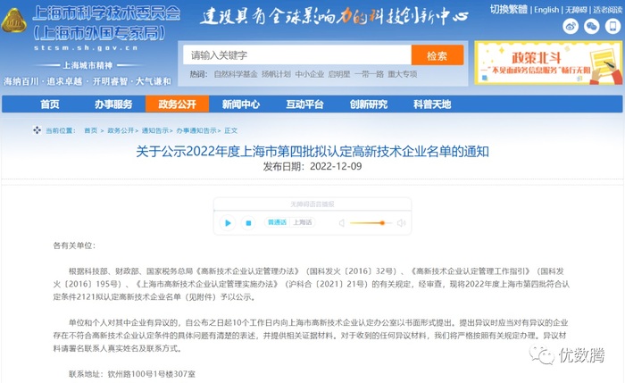The width and height of the screenshot is (625, 383).
Task: Click the breadcrumb location icon
Action: point(37,130)
